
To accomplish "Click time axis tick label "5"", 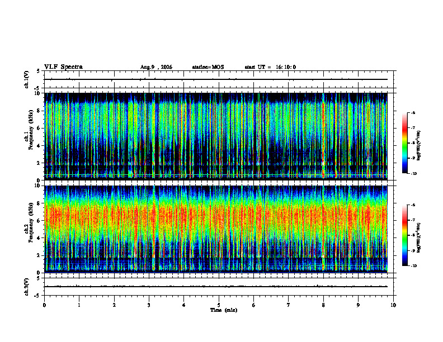I will 219,305.
